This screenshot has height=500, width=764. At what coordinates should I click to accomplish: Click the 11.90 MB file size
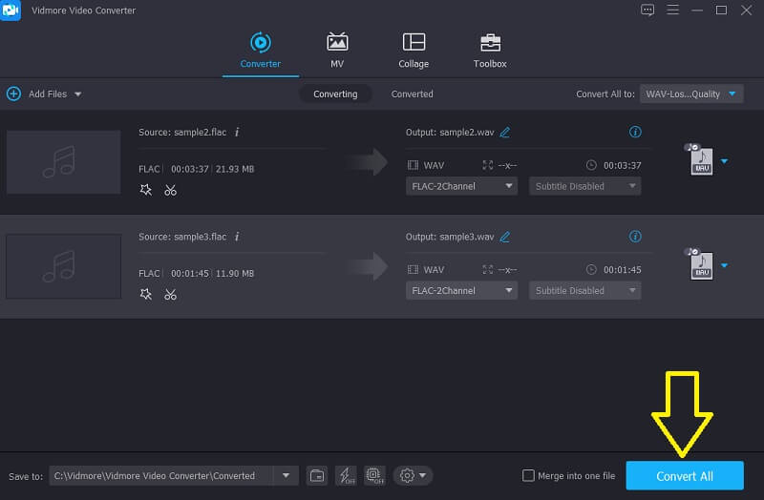click(x=235, y=274)
